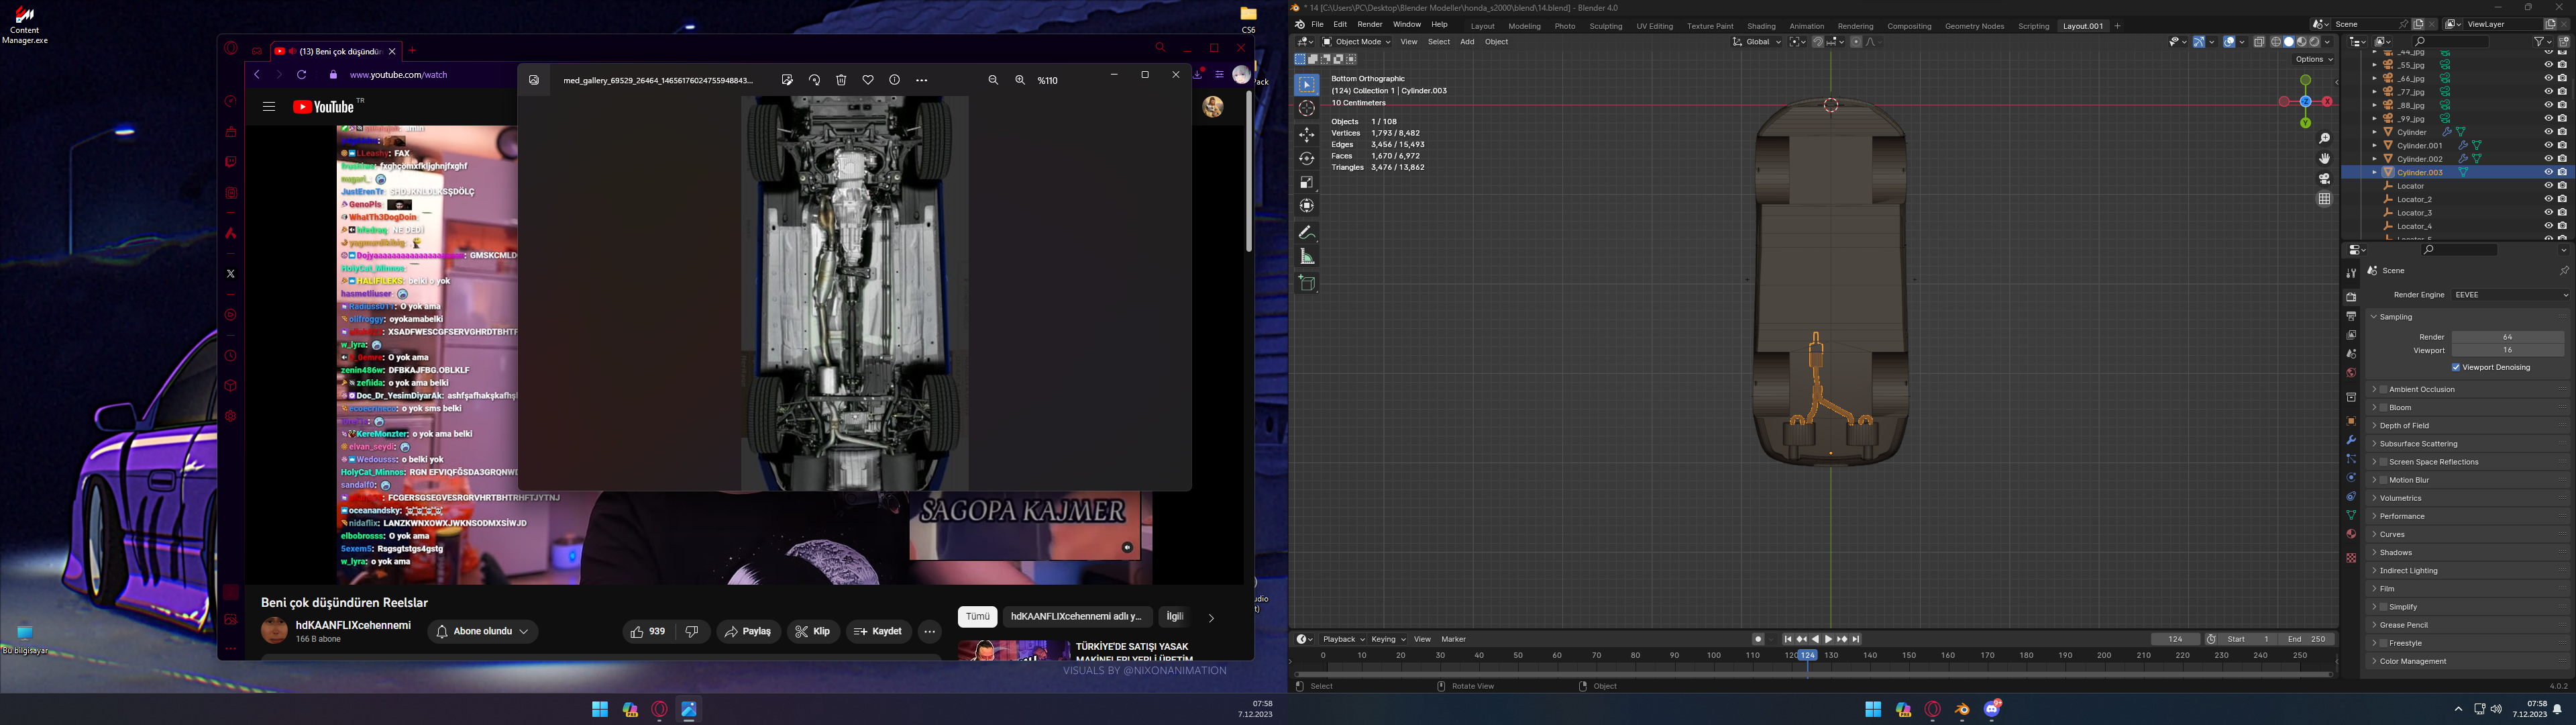This screenshot has width=2576, height=725.
Task: Hide Cylinder.003 with its eye icon
Action: pos(2548,173)
